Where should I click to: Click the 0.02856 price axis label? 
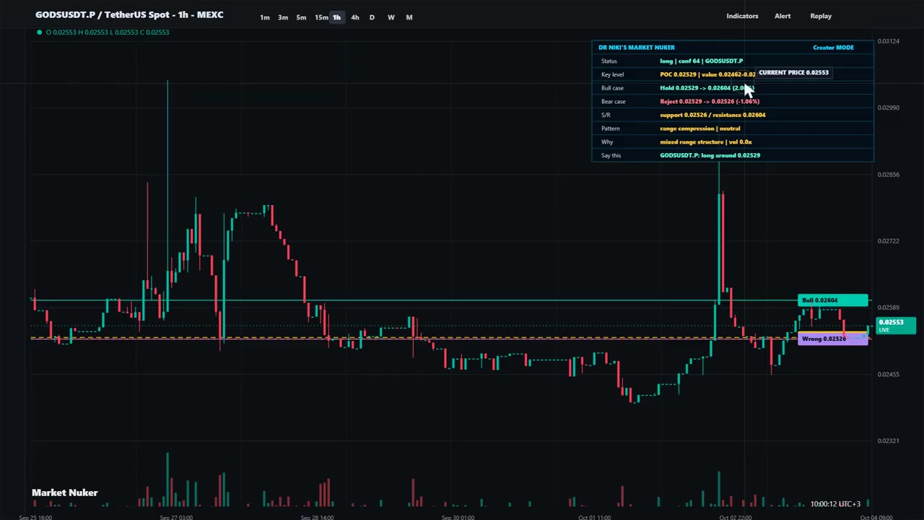tap(889, 174)
